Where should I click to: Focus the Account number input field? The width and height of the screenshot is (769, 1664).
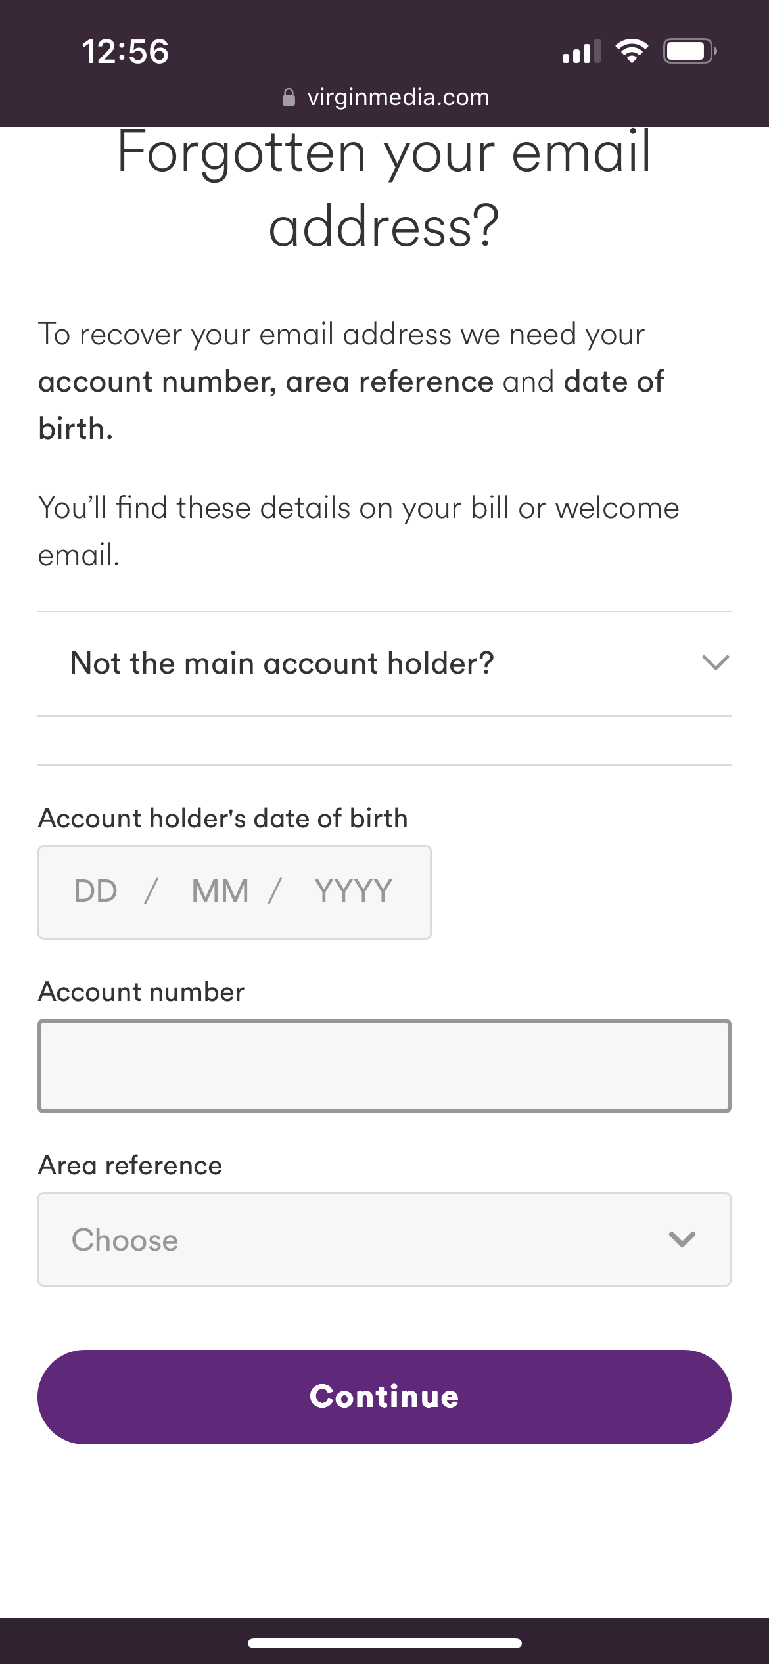pyautogui.click(x=384, y=1066)
